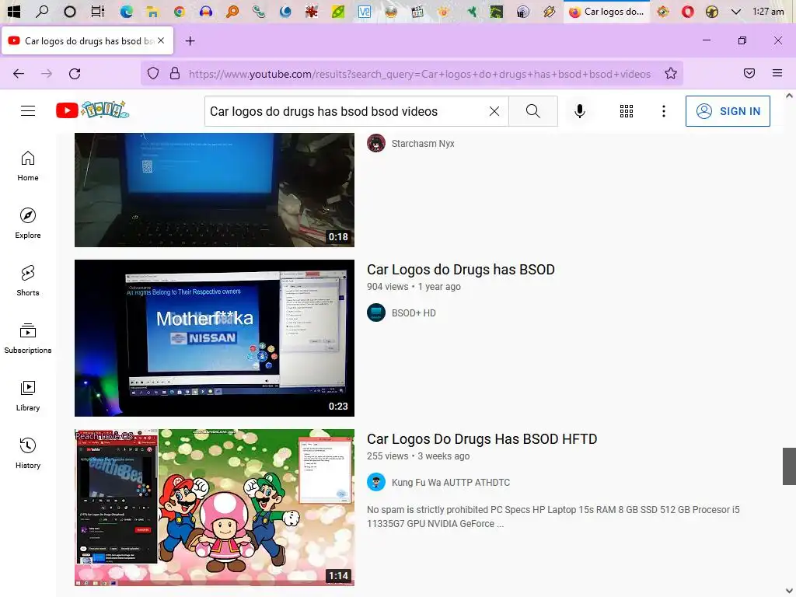Open History in the sidebar

[x=28, y=453]
